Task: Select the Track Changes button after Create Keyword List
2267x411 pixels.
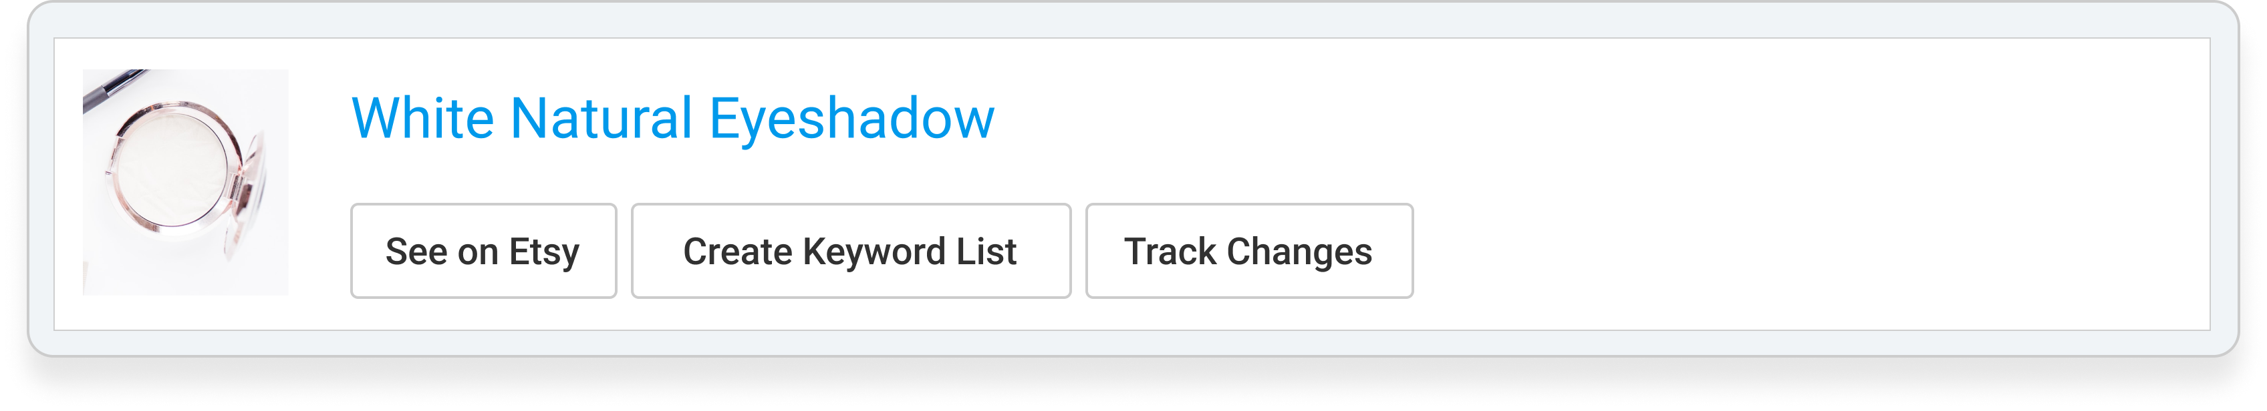Action: click(1248, 251)
